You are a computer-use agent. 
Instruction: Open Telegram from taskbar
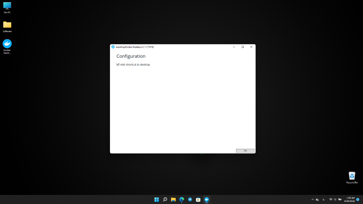click(x=190, y=200)
